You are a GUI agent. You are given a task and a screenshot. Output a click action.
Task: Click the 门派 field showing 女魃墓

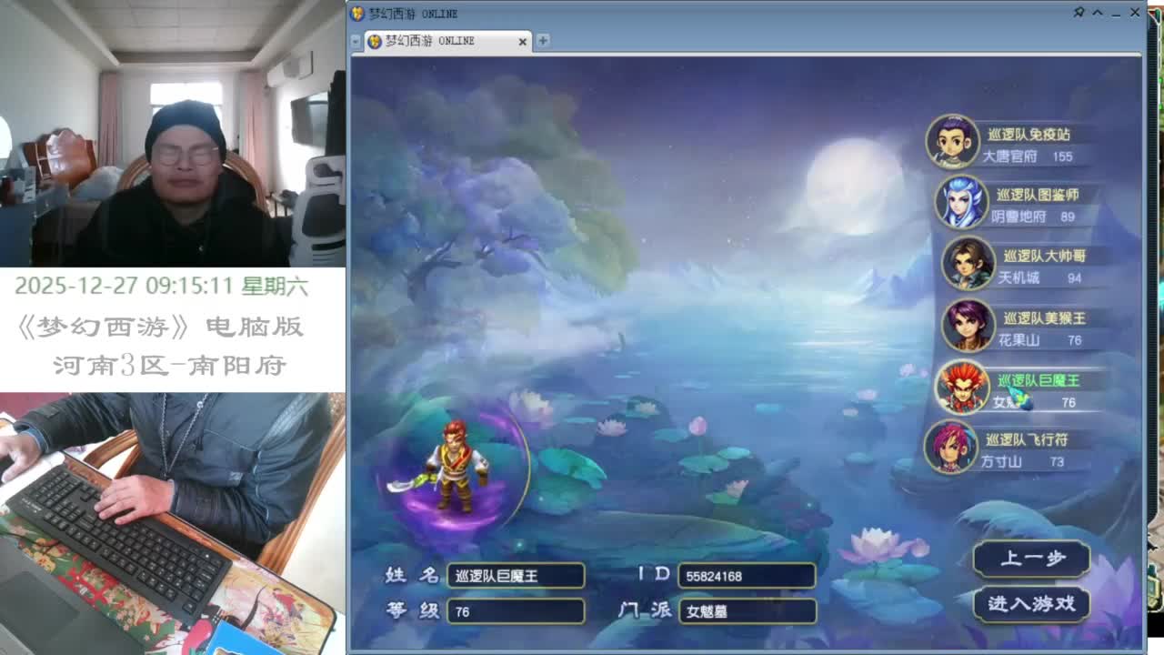click(747, 611)
